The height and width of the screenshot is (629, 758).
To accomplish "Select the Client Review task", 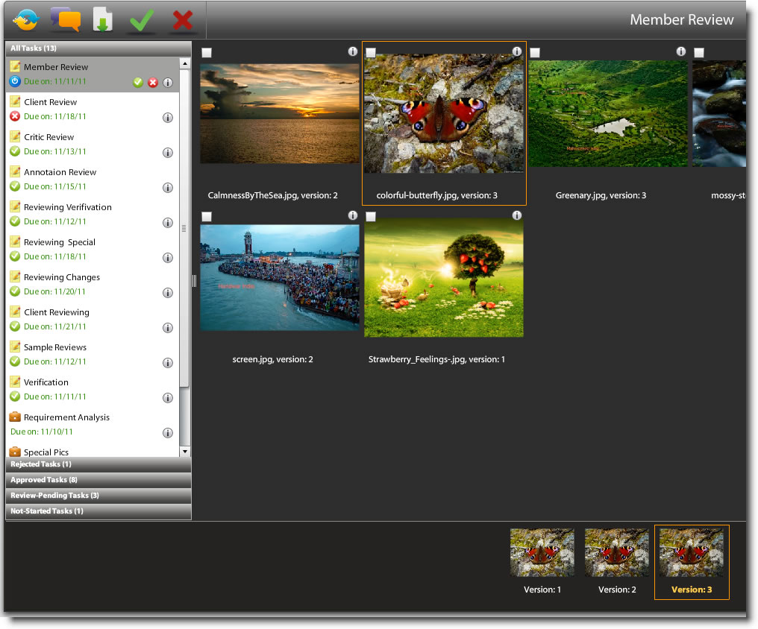I will (x=93, y=110).
